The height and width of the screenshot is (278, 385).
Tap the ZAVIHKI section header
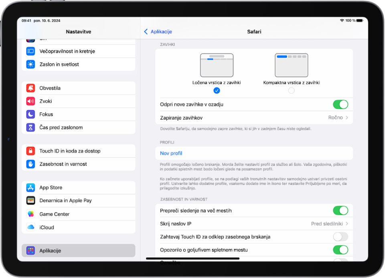[x=168, y=45]
